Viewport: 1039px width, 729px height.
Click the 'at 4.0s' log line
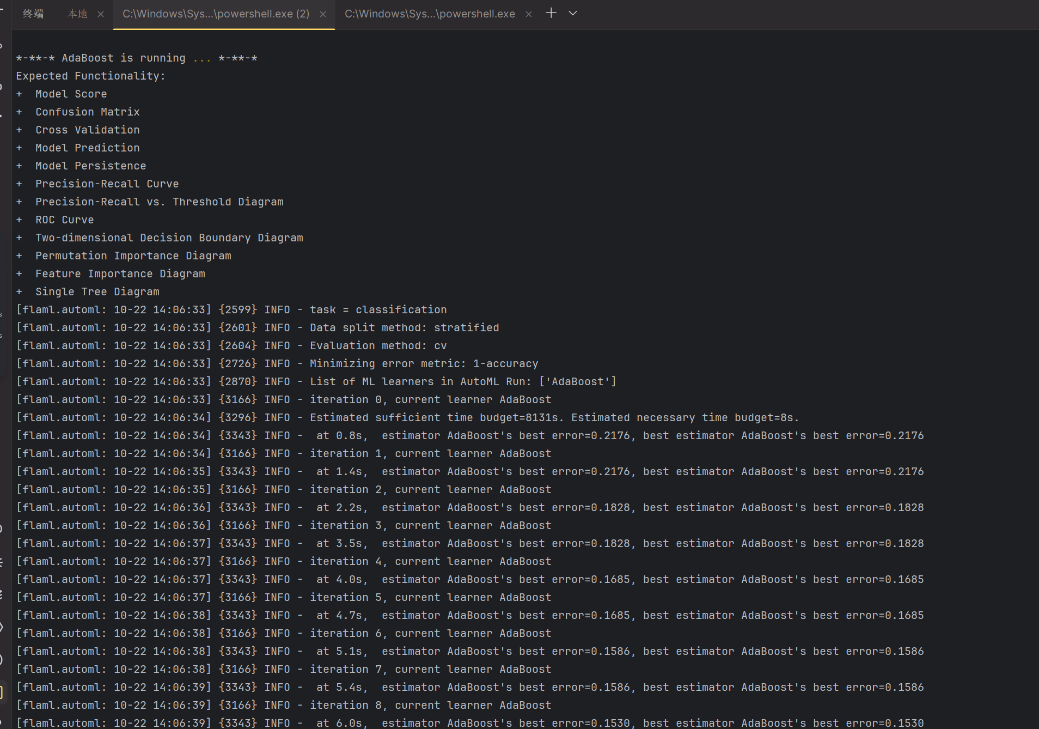470,579
